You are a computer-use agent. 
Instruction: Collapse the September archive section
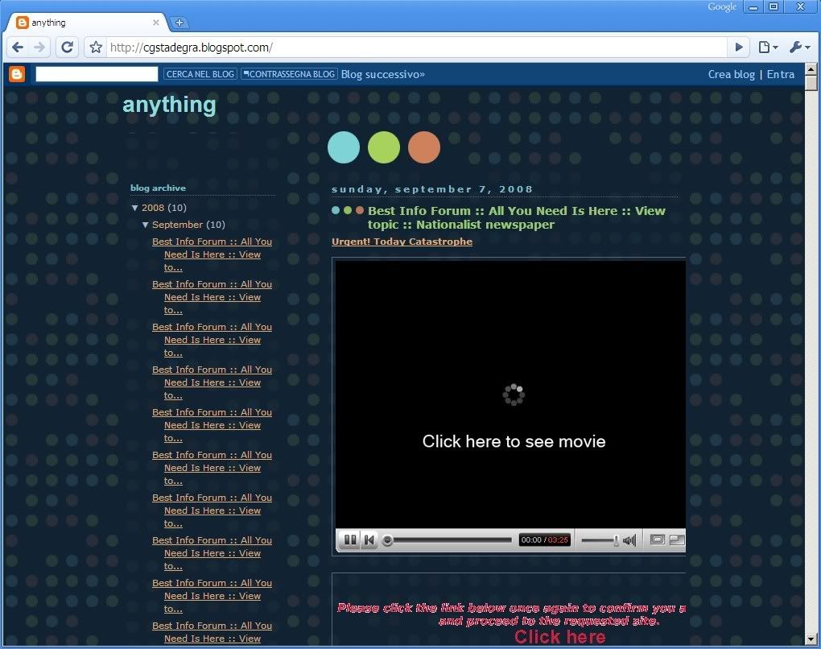coord(146,225)
